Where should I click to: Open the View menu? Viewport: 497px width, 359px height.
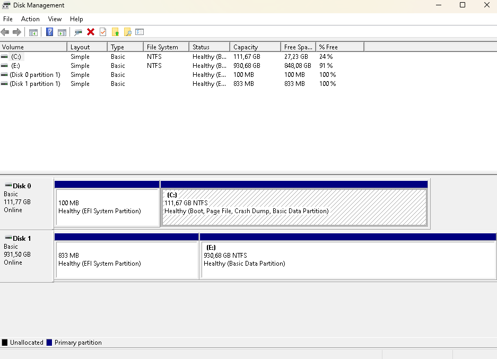55,19
